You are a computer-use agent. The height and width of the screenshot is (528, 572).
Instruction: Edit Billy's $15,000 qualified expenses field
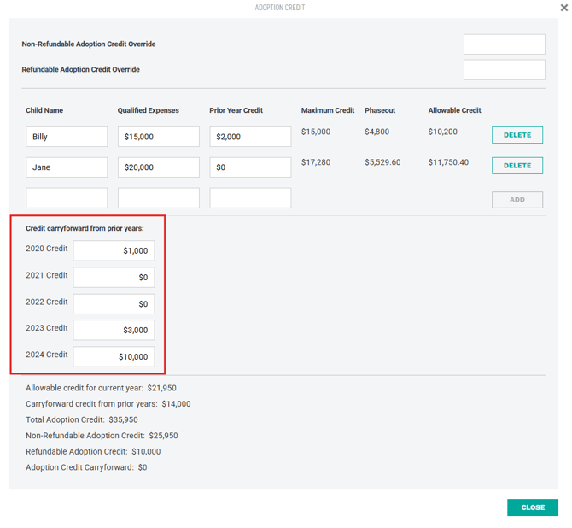pyautogui.click(x=158, y=137)
